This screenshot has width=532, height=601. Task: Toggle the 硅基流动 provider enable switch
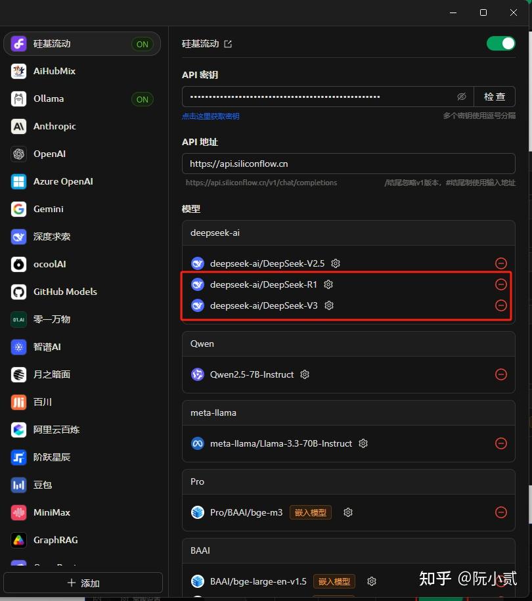pyautogui.click(x=501, y=44)
